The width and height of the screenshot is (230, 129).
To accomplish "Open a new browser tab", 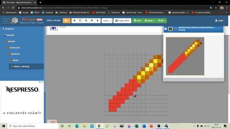I will (40, 3).
